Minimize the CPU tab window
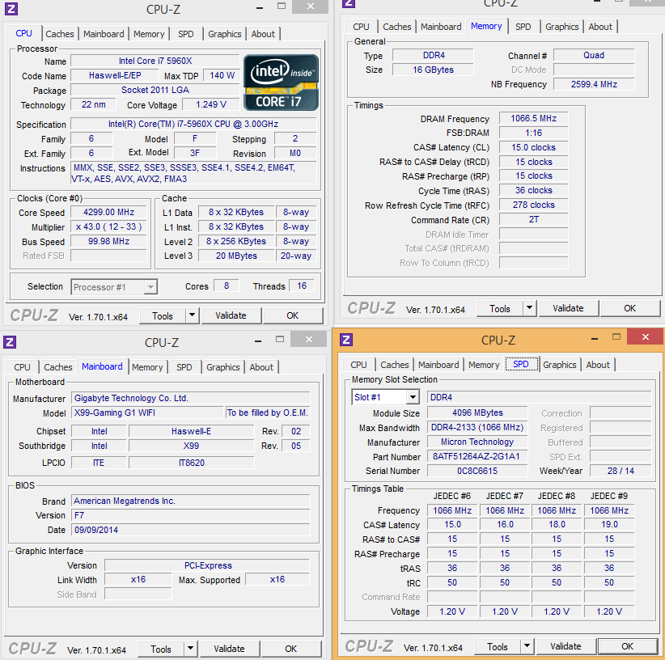This screenshot has height=660, width=665. [260, 7]
